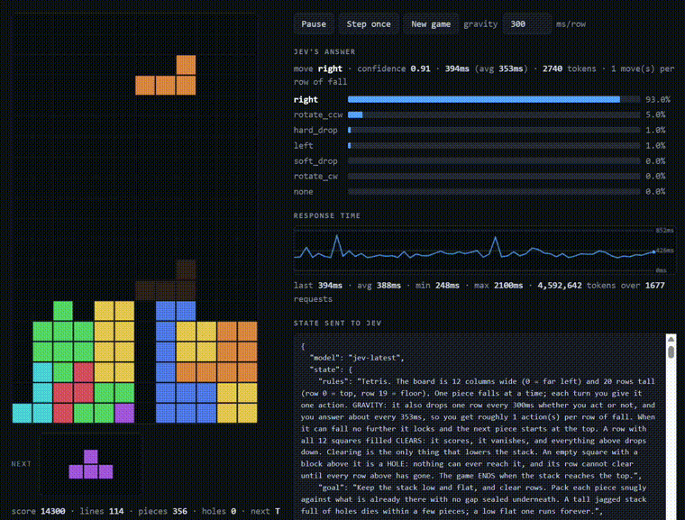Click the 'holes 0' status text

click(219, 511)
